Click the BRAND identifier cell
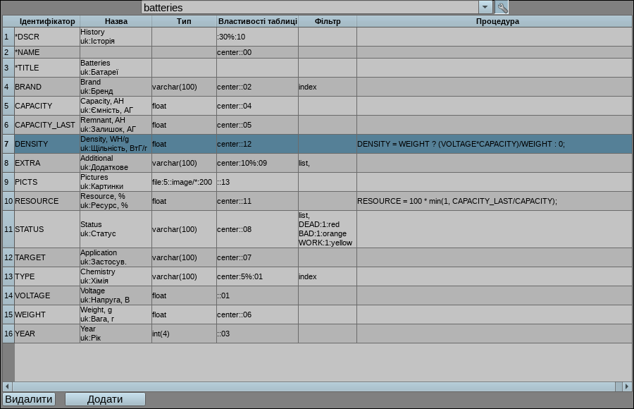 [x=46, y=87]
